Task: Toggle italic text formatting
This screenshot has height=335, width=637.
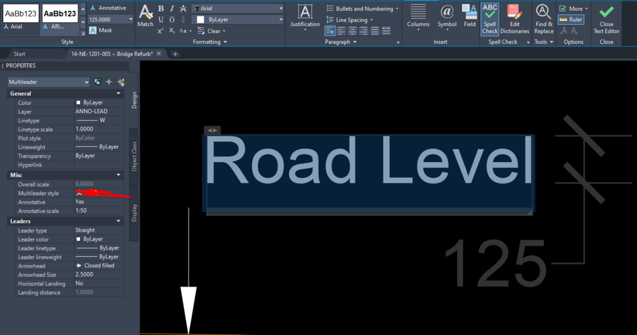Action: pyautogui.click(x=172, y=8)
